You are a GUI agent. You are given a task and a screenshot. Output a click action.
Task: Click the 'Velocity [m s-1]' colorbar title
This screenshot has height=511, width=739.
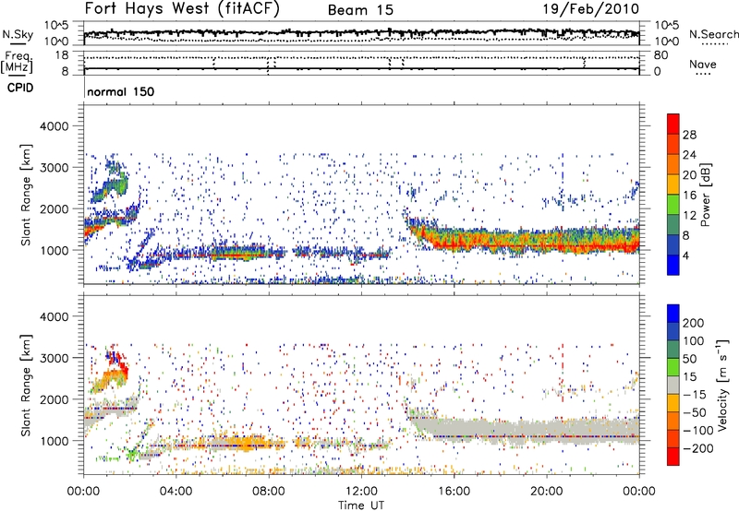[x=722, y=385]
